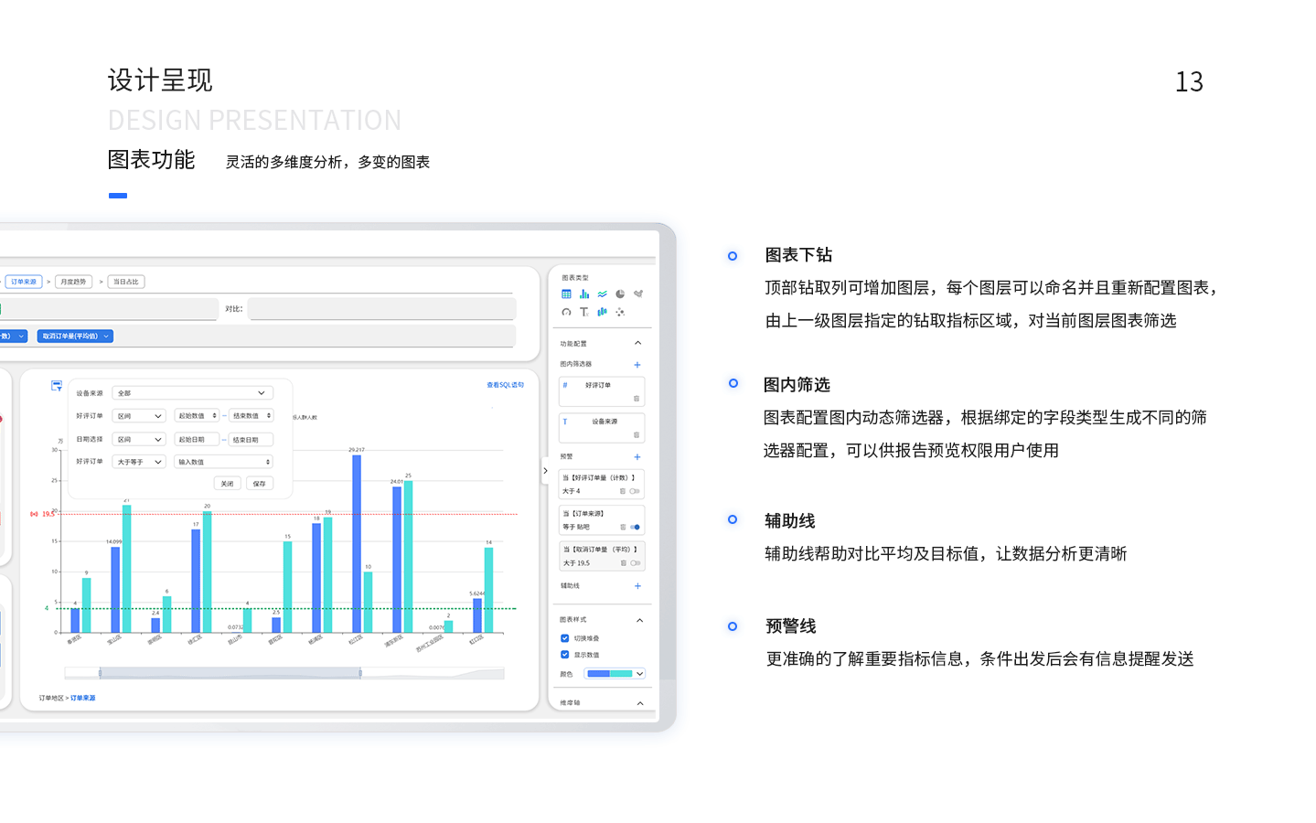
Task: Collapse the 图表样式 section
Action: click(639, 620)
